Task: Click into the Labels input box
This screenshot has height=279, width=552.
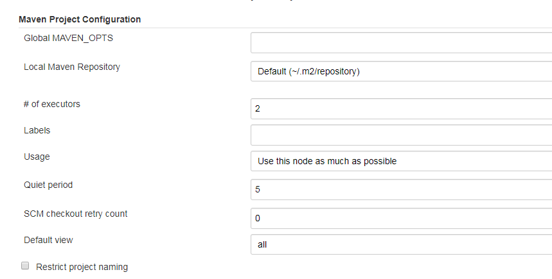Action: (401, 135)
